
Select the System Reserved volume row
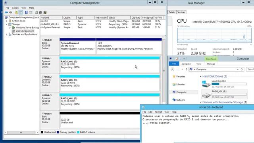(102, 27)
